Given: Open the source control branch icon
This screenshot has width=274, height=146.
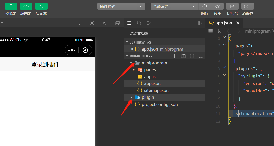Looking at the screenshot, I should pyautogui.click(x=149, y=23).
